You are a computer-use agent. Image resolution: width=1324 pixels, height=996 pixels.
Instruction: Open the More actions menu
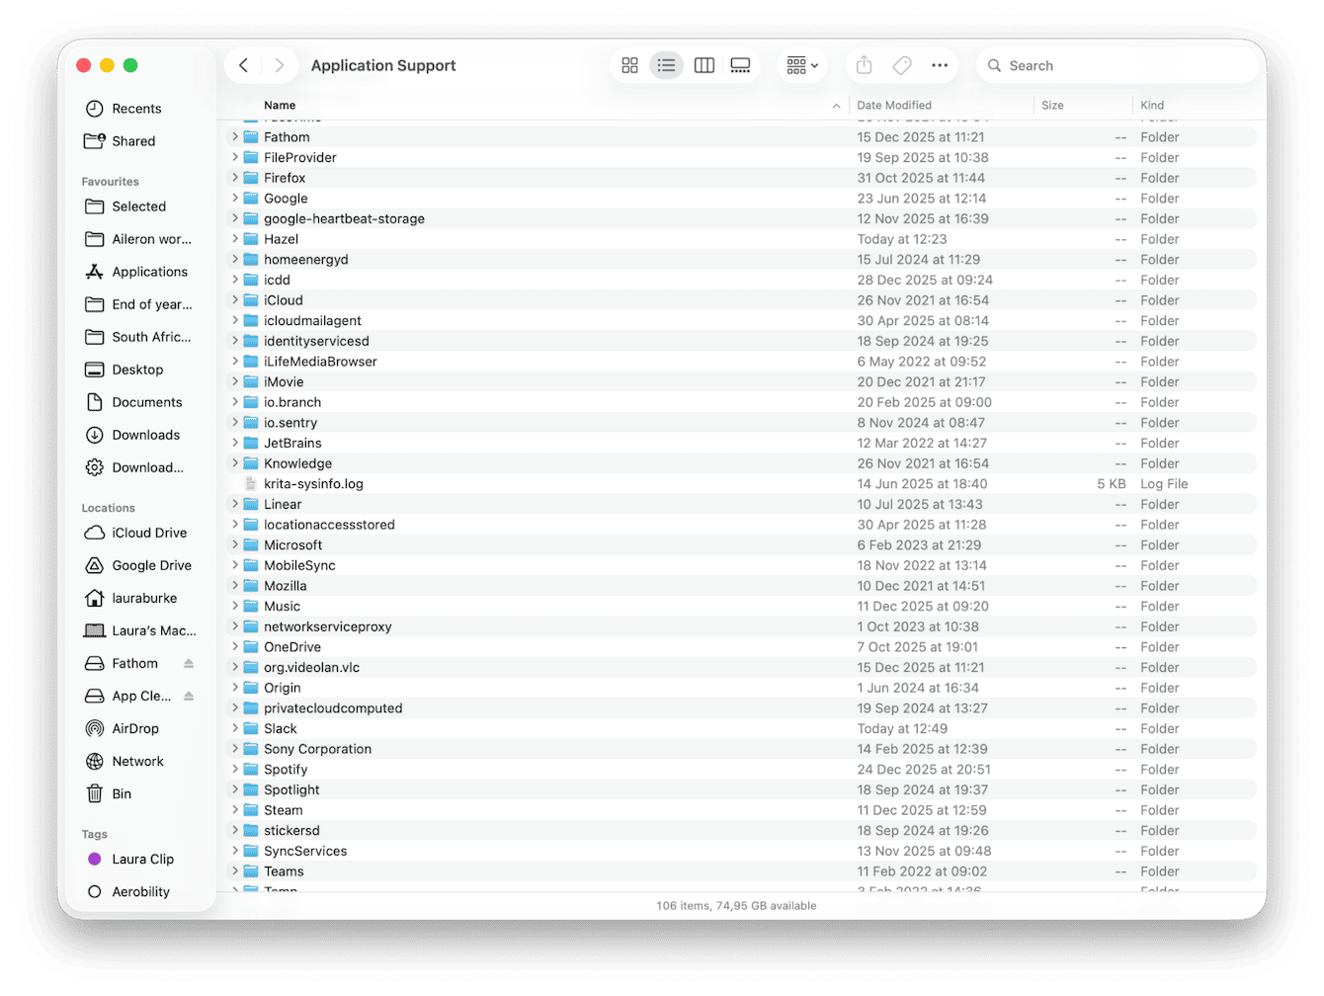939,64
